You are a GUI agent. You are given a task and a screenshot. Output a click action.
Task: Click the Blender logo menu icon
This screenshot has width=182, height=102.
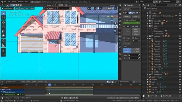(x=2, y=2)
